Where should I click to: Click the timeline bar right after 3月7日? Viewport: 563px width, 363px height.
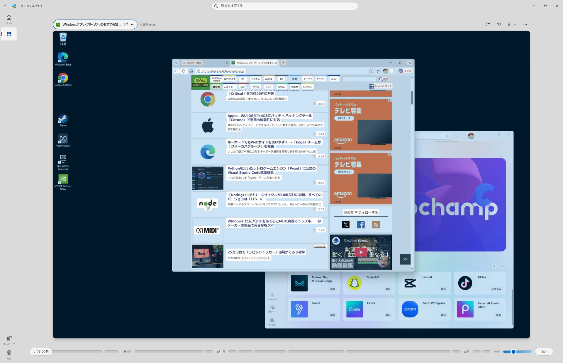(168, 352)
